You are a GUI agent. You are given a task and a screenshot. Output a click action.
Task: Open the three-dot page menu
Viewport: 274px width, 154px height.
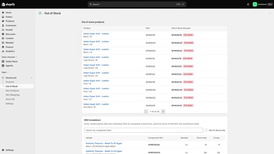pos(270,13)
